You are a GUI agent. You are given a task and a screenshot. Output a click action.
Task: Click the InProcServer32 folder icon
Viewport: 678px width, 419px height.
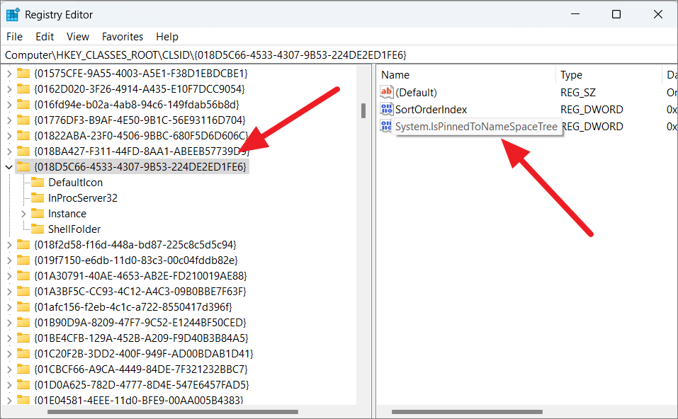(x=38, y=197)
